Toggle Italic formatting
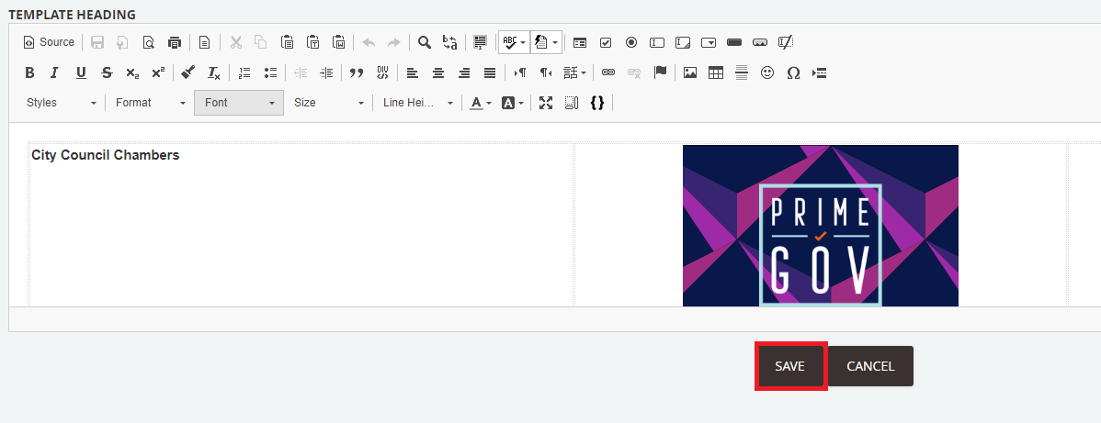The image size is (1101, 423). 55,72
